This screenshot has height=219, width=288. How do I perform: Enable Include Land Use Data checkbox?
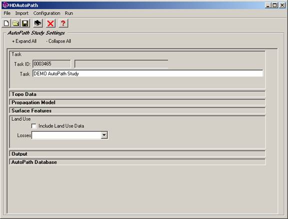[34, 126]
